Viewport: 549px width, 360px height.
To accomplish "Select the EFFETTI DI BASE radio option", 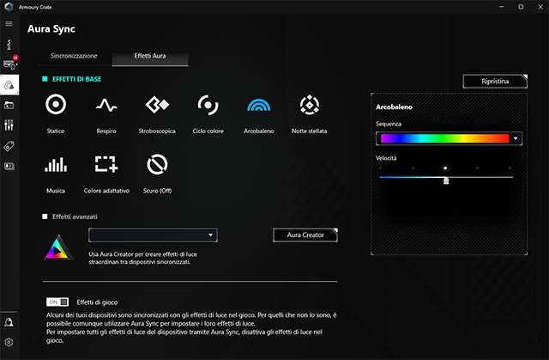I will (x=45, y=79).
